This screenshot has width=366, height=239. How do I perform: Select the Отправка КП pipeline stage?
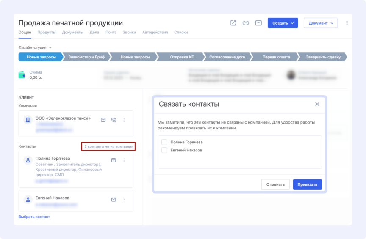click(182, 57)
